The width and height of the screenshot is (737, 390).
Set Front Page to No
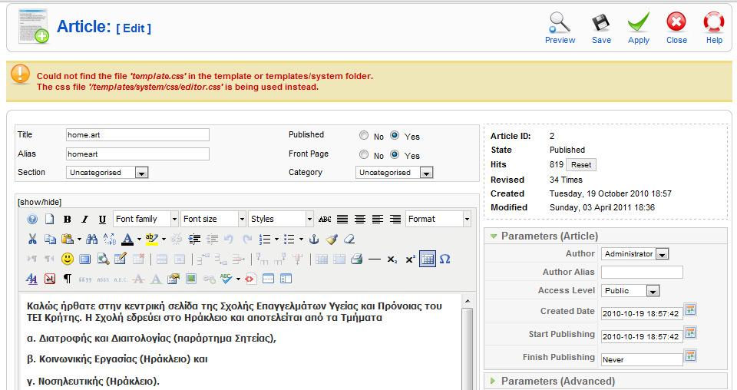click(364, 154)
